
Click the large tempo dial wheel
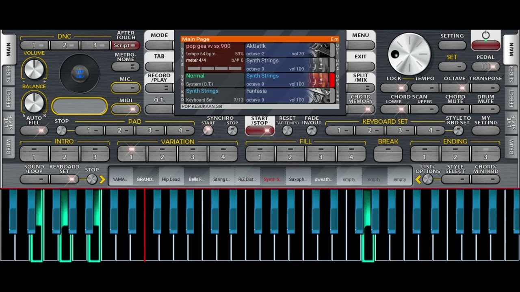[x=409, y=54]
